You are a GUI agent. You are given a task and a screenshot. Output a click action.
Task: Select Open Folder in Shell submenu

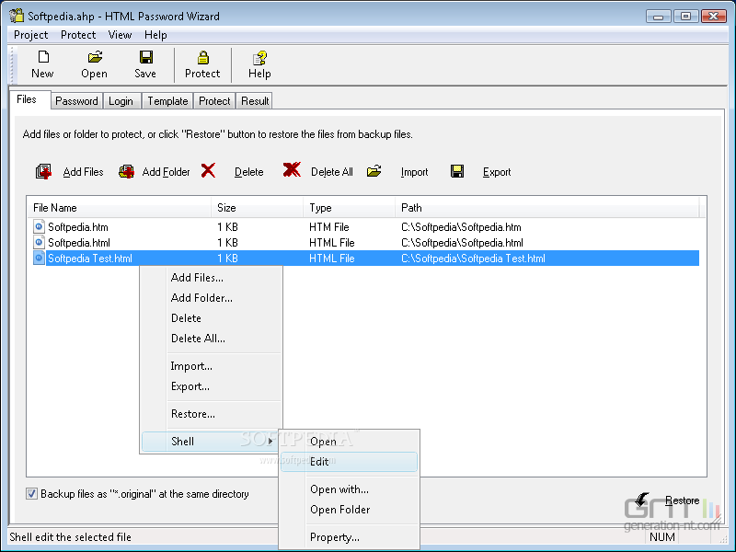point(349,510)
